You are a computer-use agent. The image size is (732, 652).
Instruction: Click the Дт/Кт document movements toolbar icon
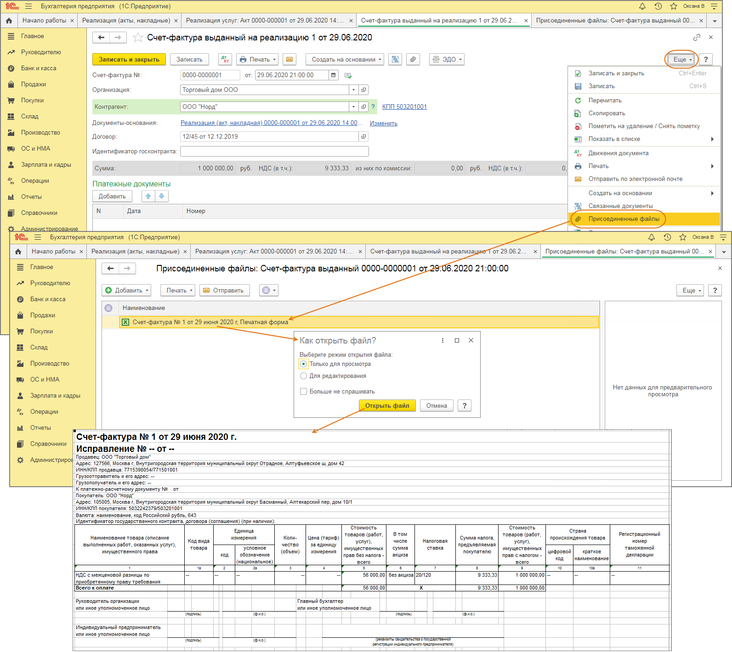pyautogui.click(x=225, y=59)
